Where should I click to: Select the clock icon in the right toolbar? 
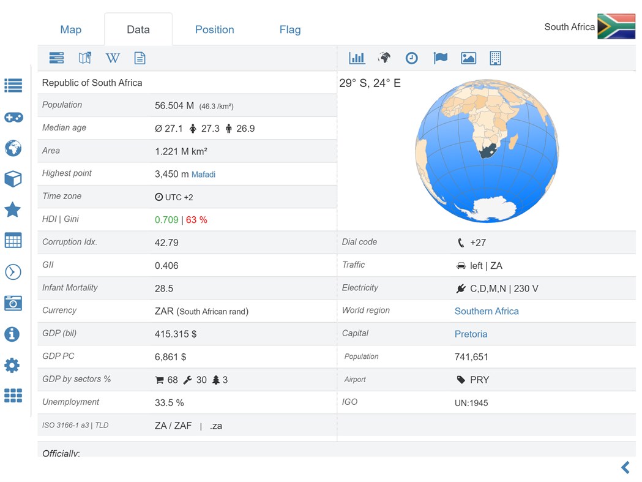coord(412,58)
